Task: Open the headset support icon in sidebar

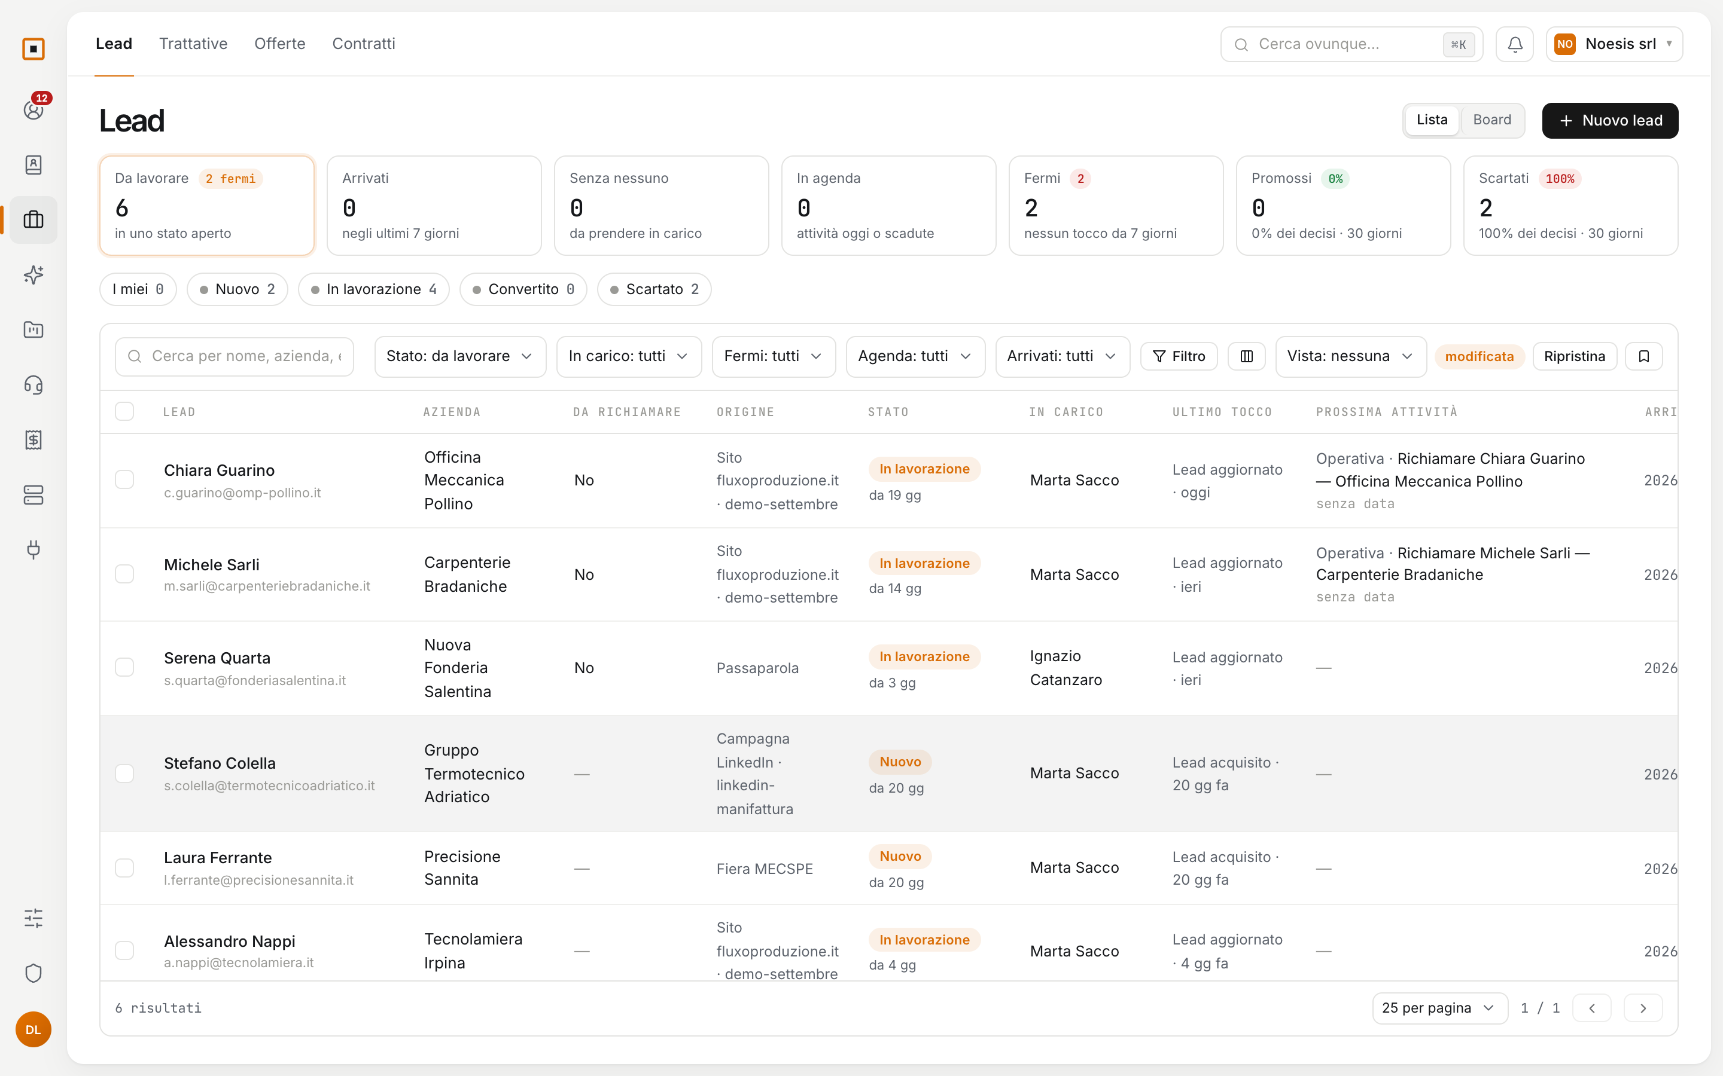Action: coord(34,385)
